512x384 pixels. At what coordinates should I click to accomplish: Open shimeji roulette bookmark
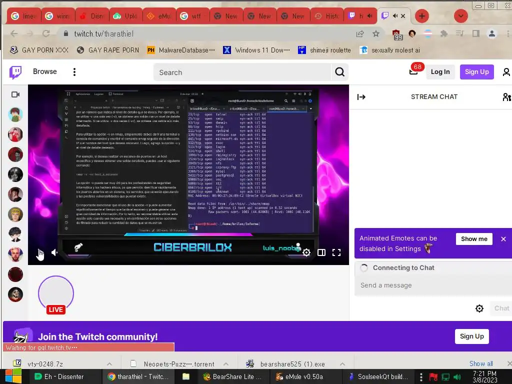324,50
